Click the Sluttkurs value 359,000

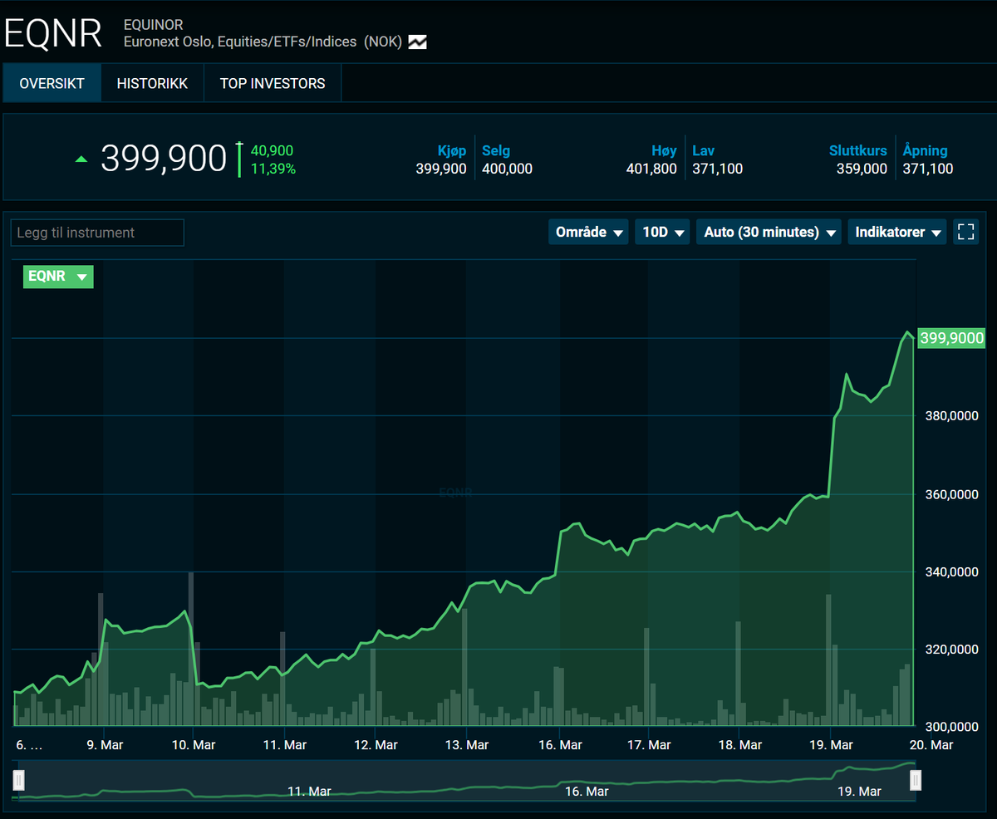click(862, 169)
